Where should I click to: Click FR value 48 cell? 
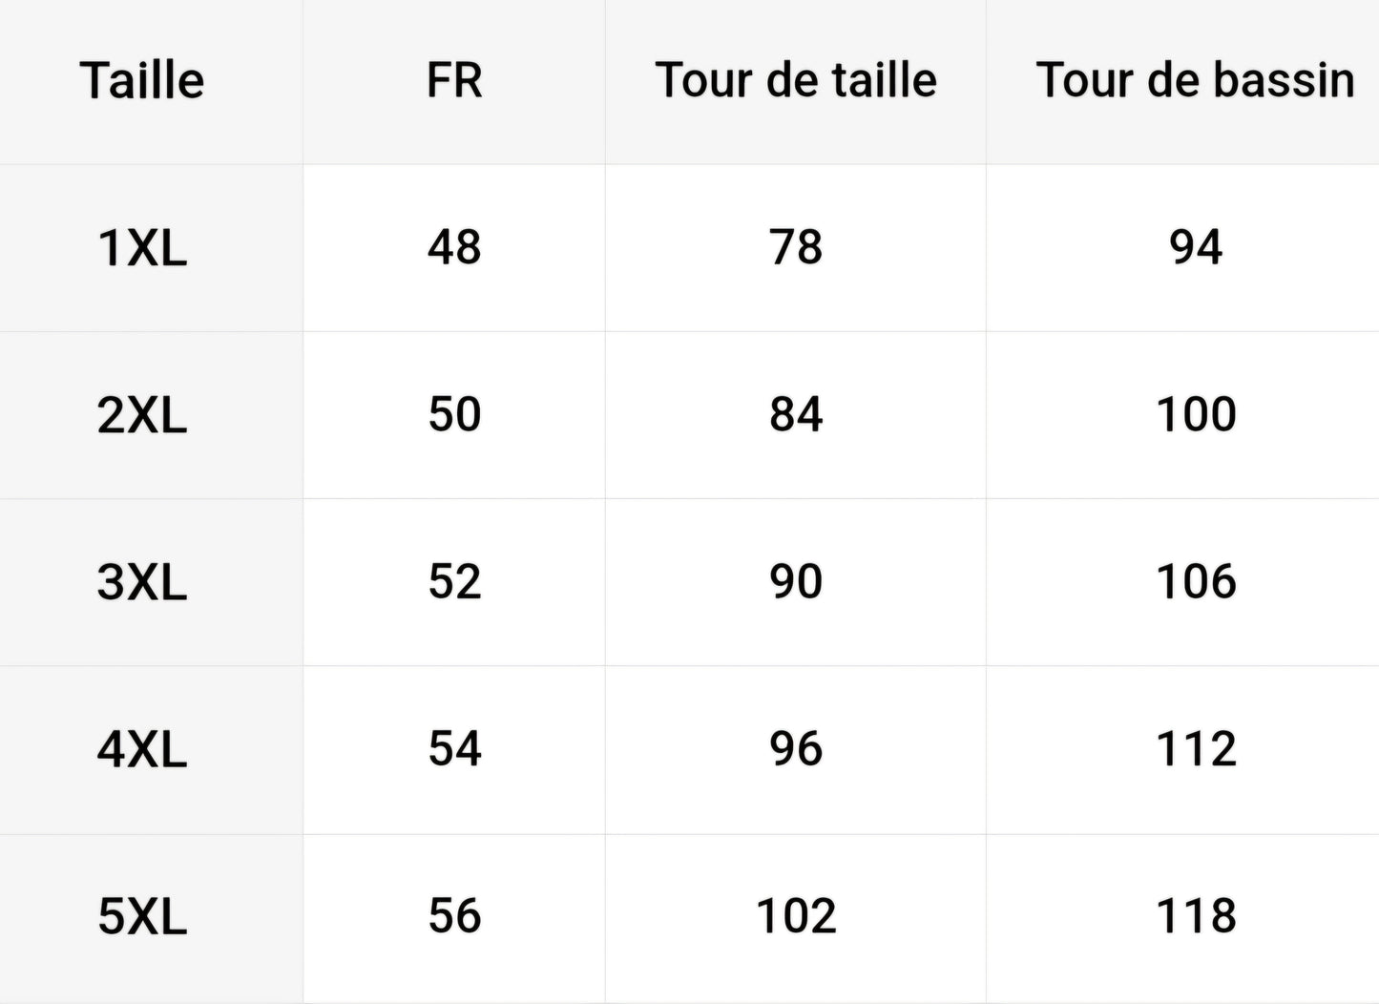[x=454, y=247]
